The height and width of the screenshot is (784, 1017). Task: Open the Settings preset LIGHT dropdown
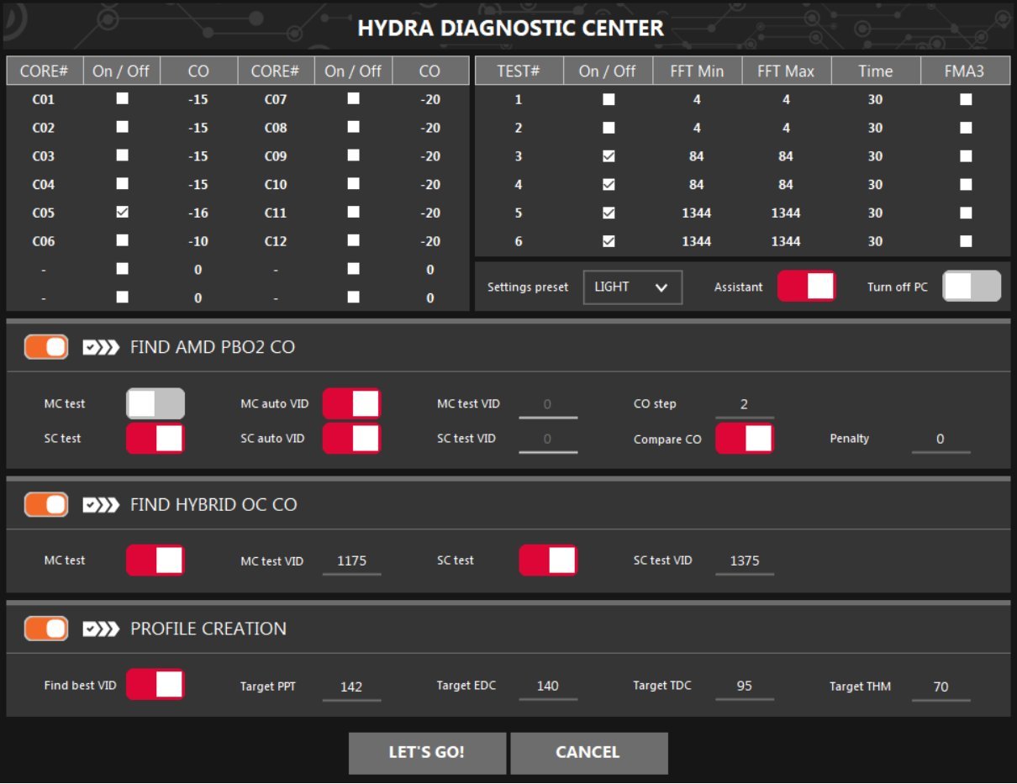pyautogui.click(x=632, y=287)
